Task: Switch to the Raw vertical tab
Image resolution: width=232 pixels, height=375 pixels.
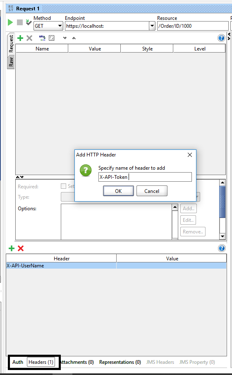Action: click(x=11, y=62)
